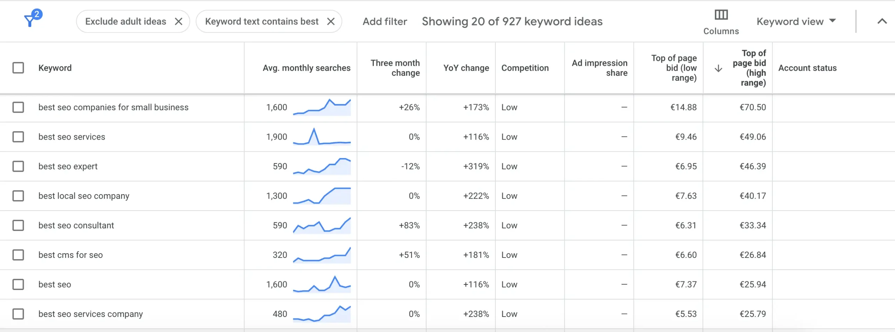The height and width of the screenshot is (332, 895).
Task: Click Add filter
Action: 385,22
